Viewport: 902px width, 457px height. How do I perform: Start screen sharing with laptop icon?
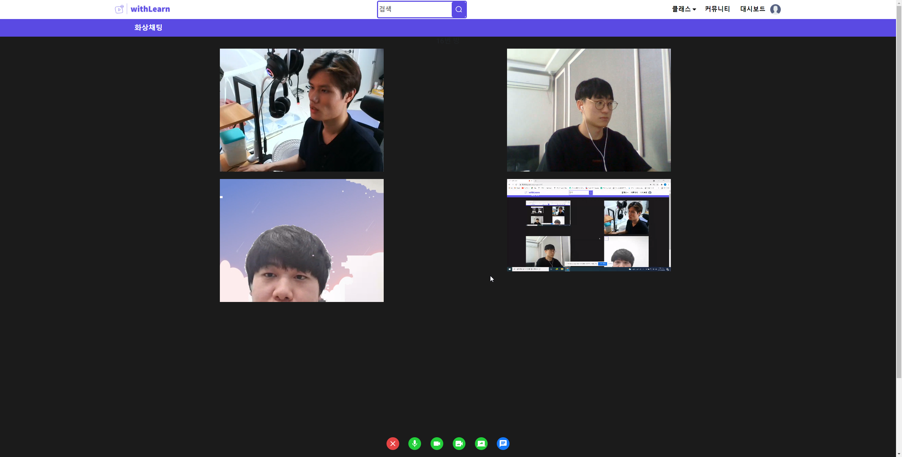coord(481,444)
